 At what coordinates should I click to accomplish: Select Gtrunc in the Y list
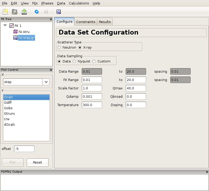[26, 113]
